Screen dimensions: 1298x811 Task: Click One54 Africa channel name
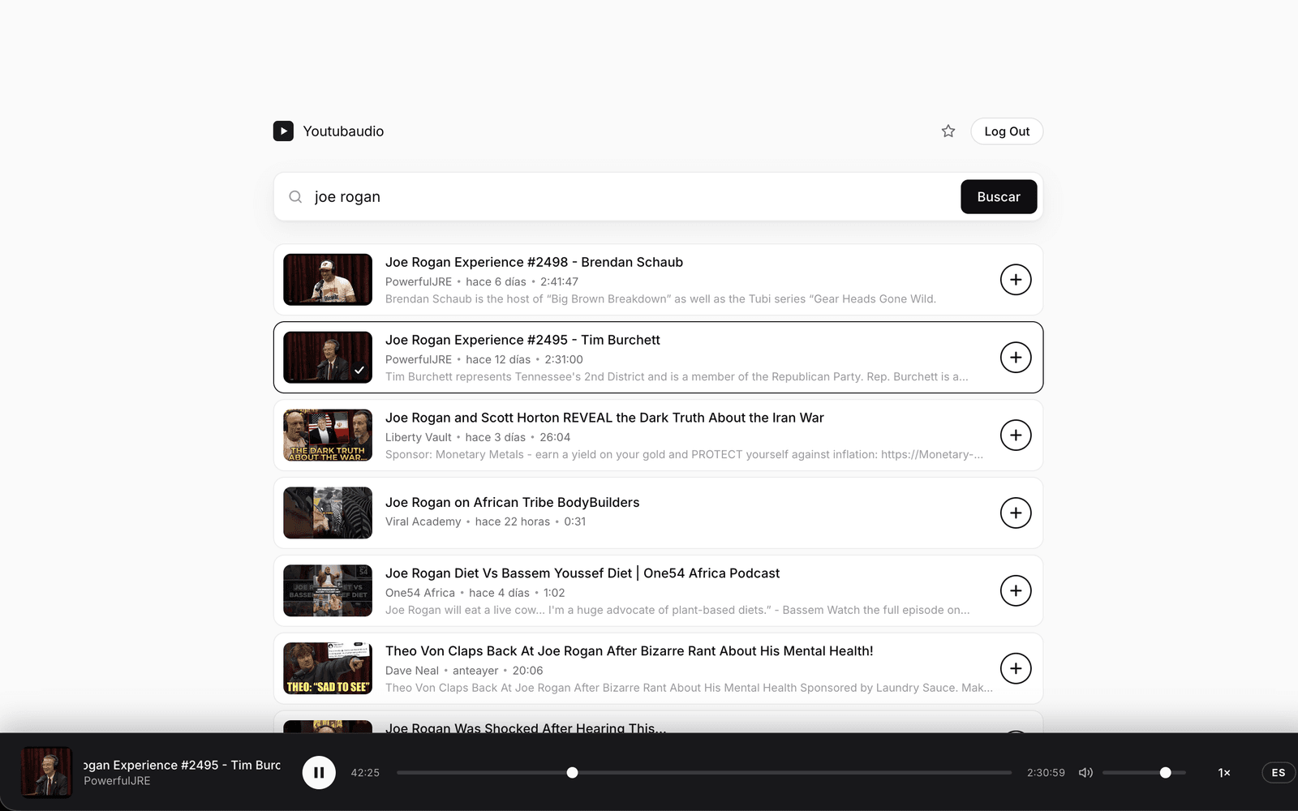(420, 594)
